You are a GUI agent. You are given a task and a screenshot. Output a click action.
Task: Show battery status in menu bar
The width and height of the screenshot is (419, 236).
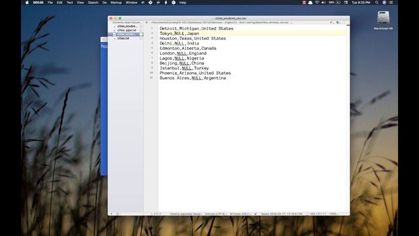(x=335, y=3)
